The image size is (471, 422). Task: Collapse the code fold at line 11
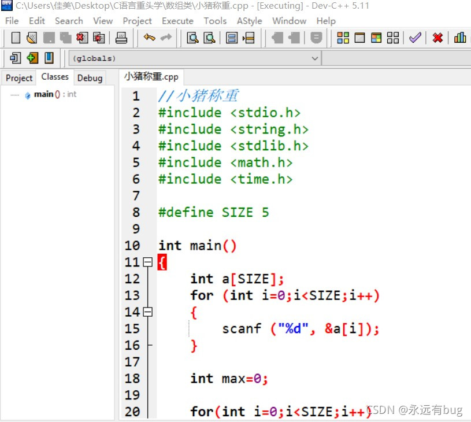pos(147,262)
